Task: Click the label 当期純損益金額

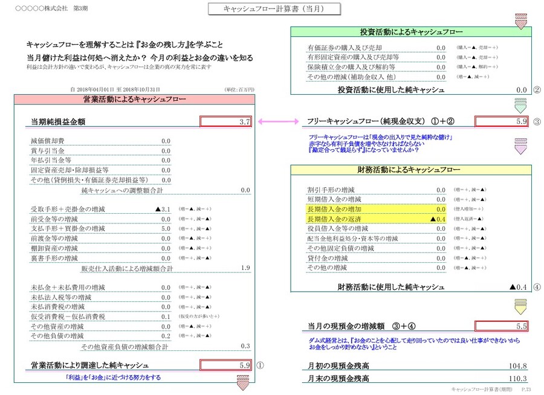Action: click(x=58, y=122)
